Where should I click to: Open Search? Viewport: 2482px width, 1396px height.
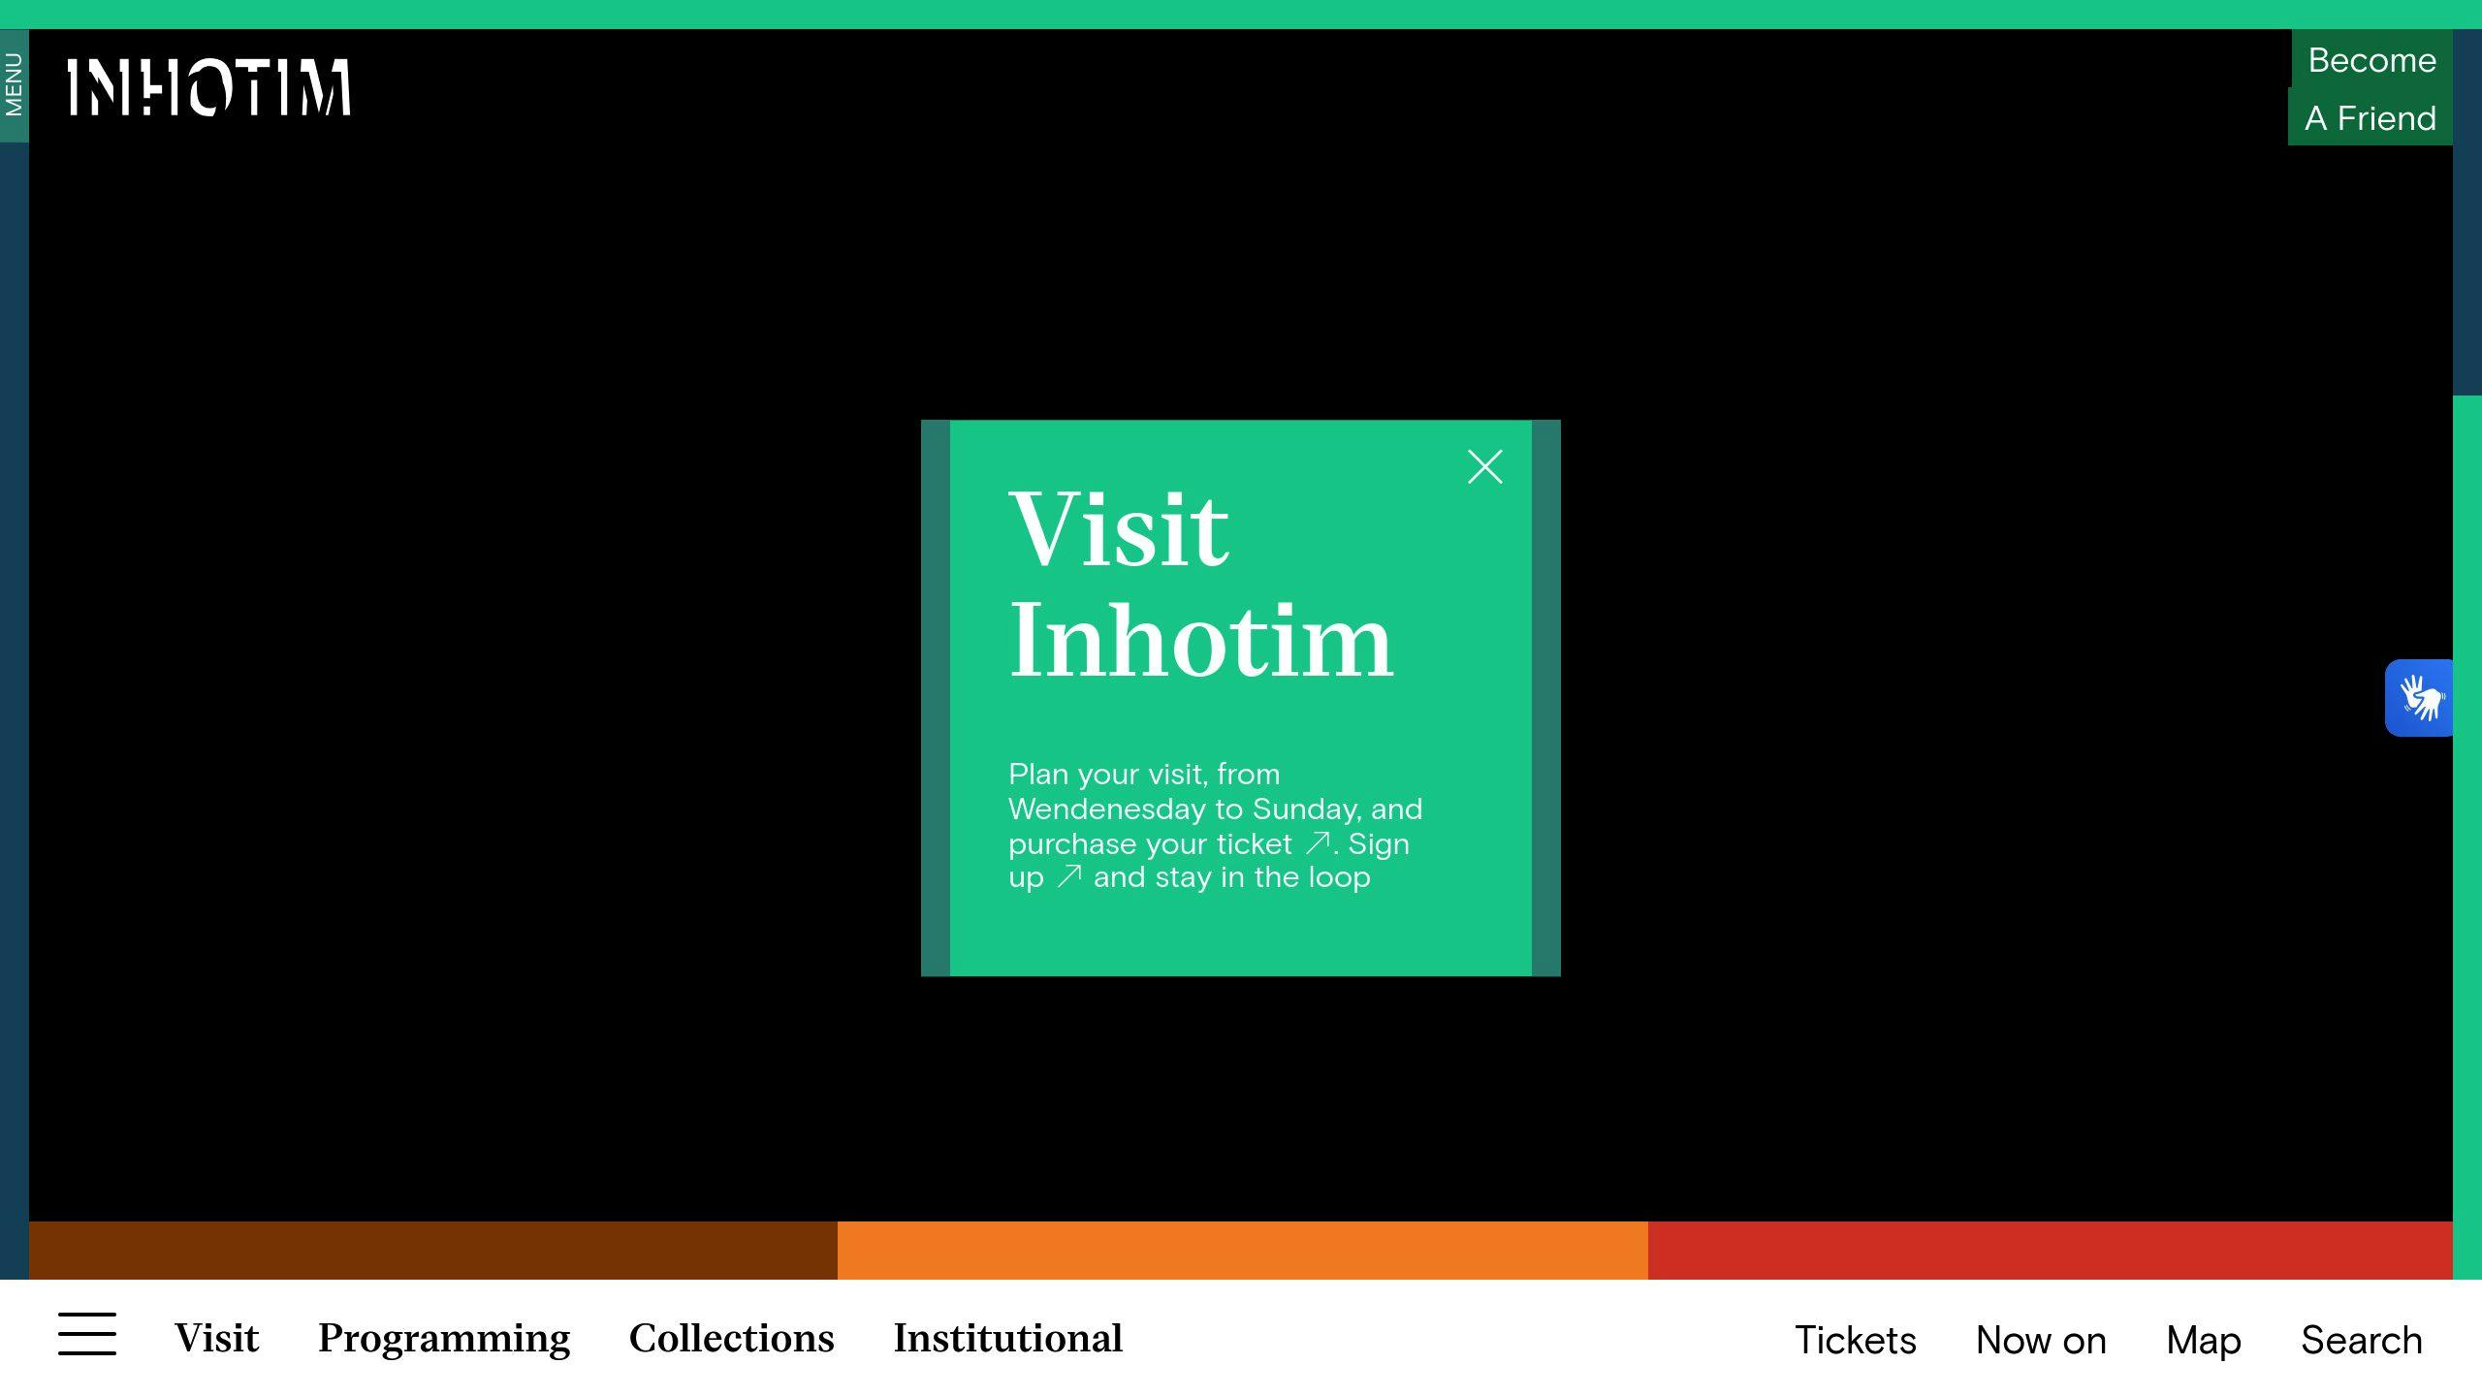2362,1340
